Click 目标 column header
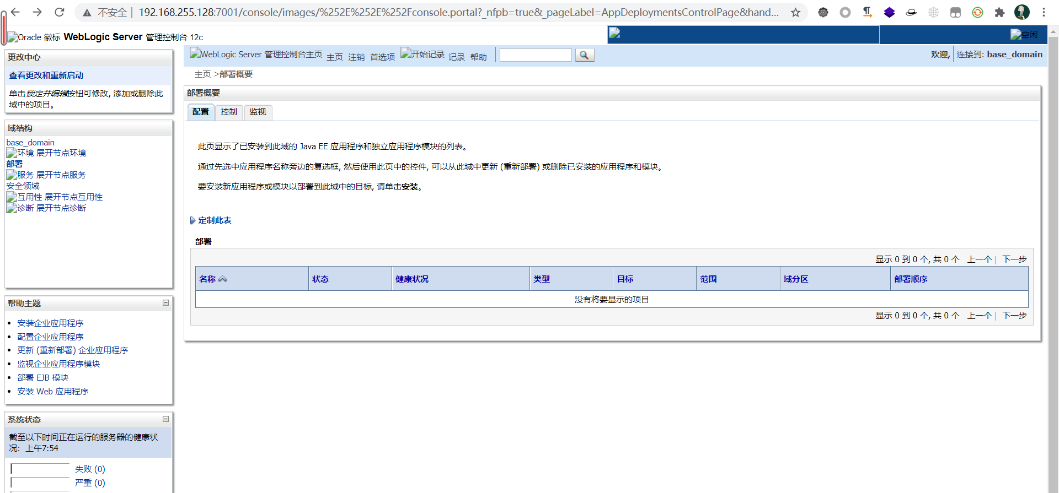 coord(625,279)
